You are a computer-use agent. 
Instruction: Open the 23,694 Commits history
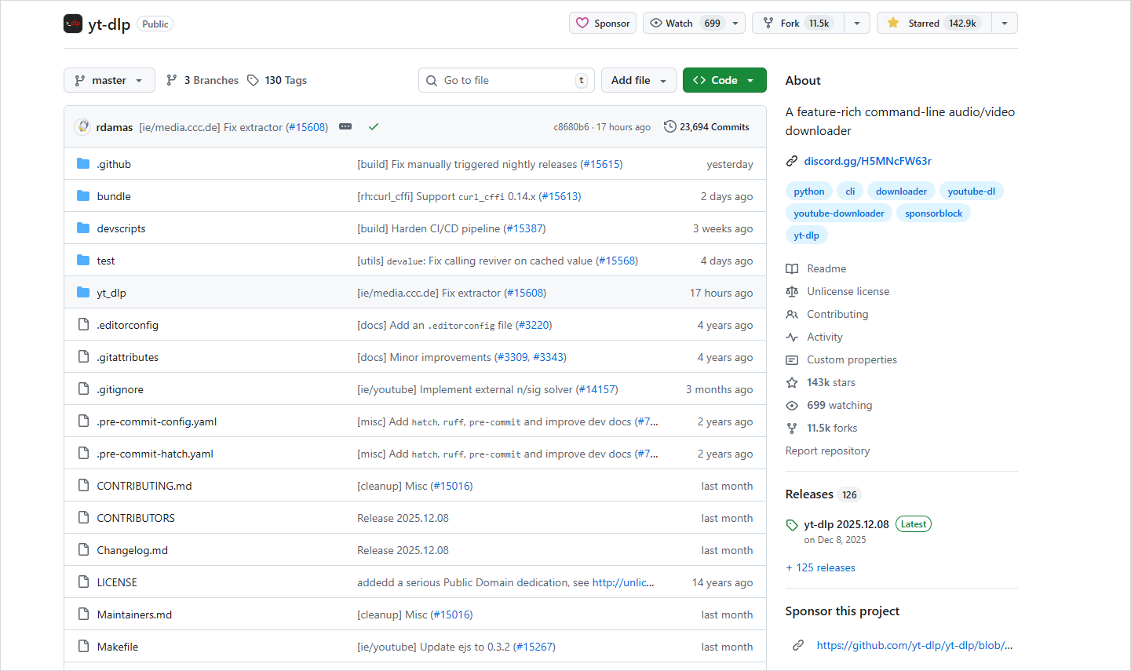click(706, 126)
